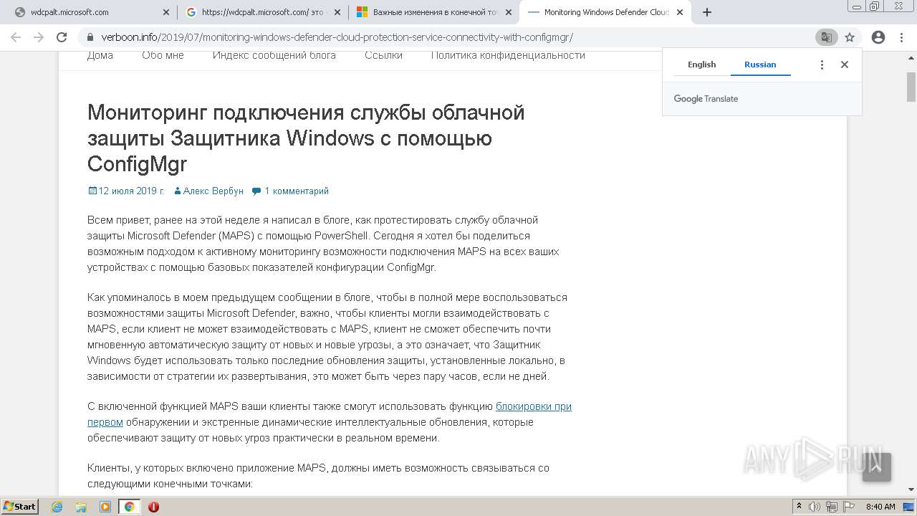Image resolution: width=917 pixels, height=516 pixels.
Task: Show hidden system tray icons
Action: (799, 506)
